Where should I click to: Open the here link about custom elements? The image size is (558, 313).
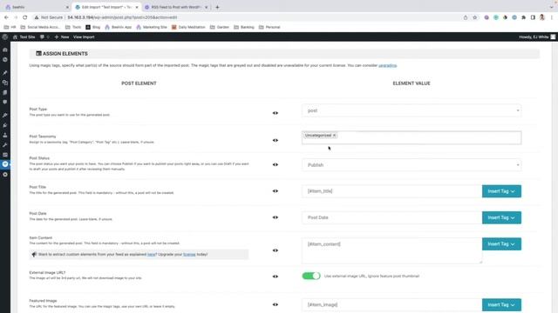151,255
